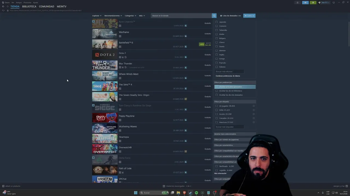This screenshot has width=350, height=196.
Task: Open the green notifications bell
Action: point(313,2)
